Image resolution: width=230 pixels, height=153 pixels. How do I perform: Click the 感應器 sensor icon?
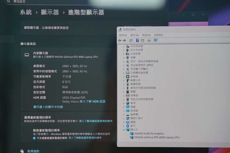pos(127,95)
